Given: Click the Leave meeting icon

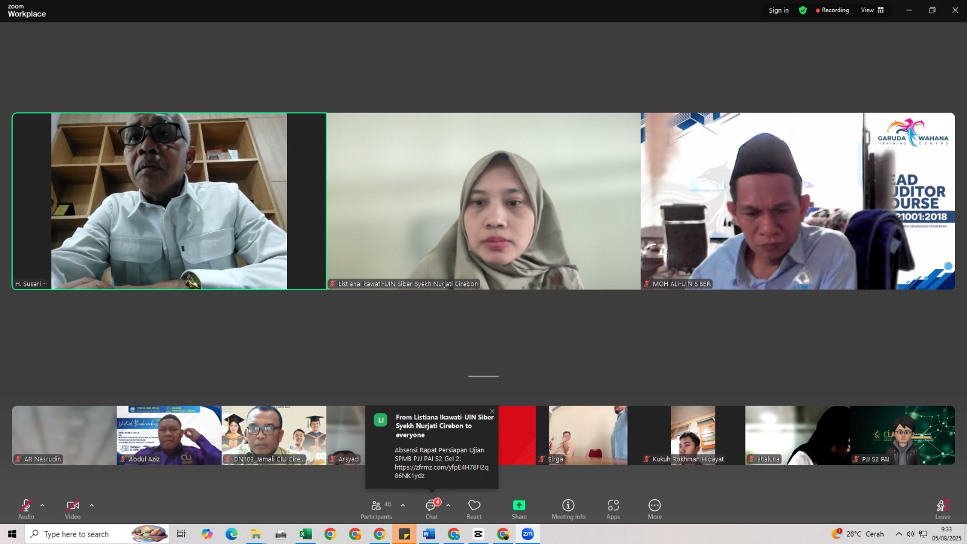Looking at the screenshot, I should click(942, 509).
